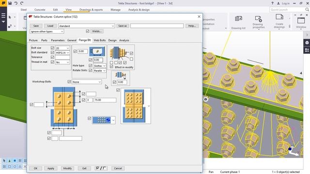The image size is (310, 174).
Task: Click the Save button in dialog
Action: [x=36, y=26]
